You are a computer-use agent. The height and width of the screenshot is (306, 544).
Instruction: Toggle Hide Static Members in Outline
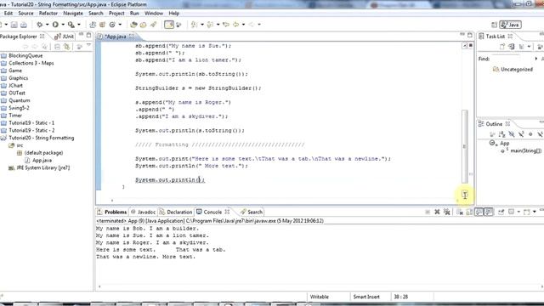(x=521, y=134)
